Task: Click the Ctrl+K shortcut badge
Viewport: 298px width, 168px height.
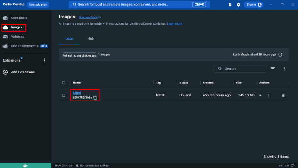Action: click(x=199, y=5)
